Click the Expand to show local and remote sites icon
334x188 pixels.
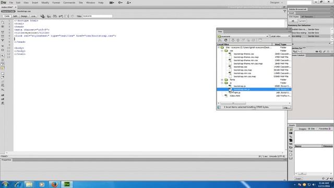point(260,40)
